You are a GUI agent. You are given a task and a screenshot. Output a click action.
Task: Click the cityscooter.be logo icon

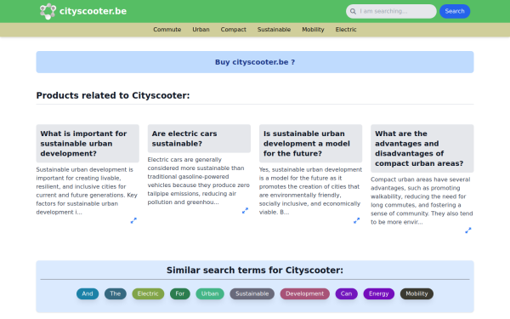(x=48, y=11)
